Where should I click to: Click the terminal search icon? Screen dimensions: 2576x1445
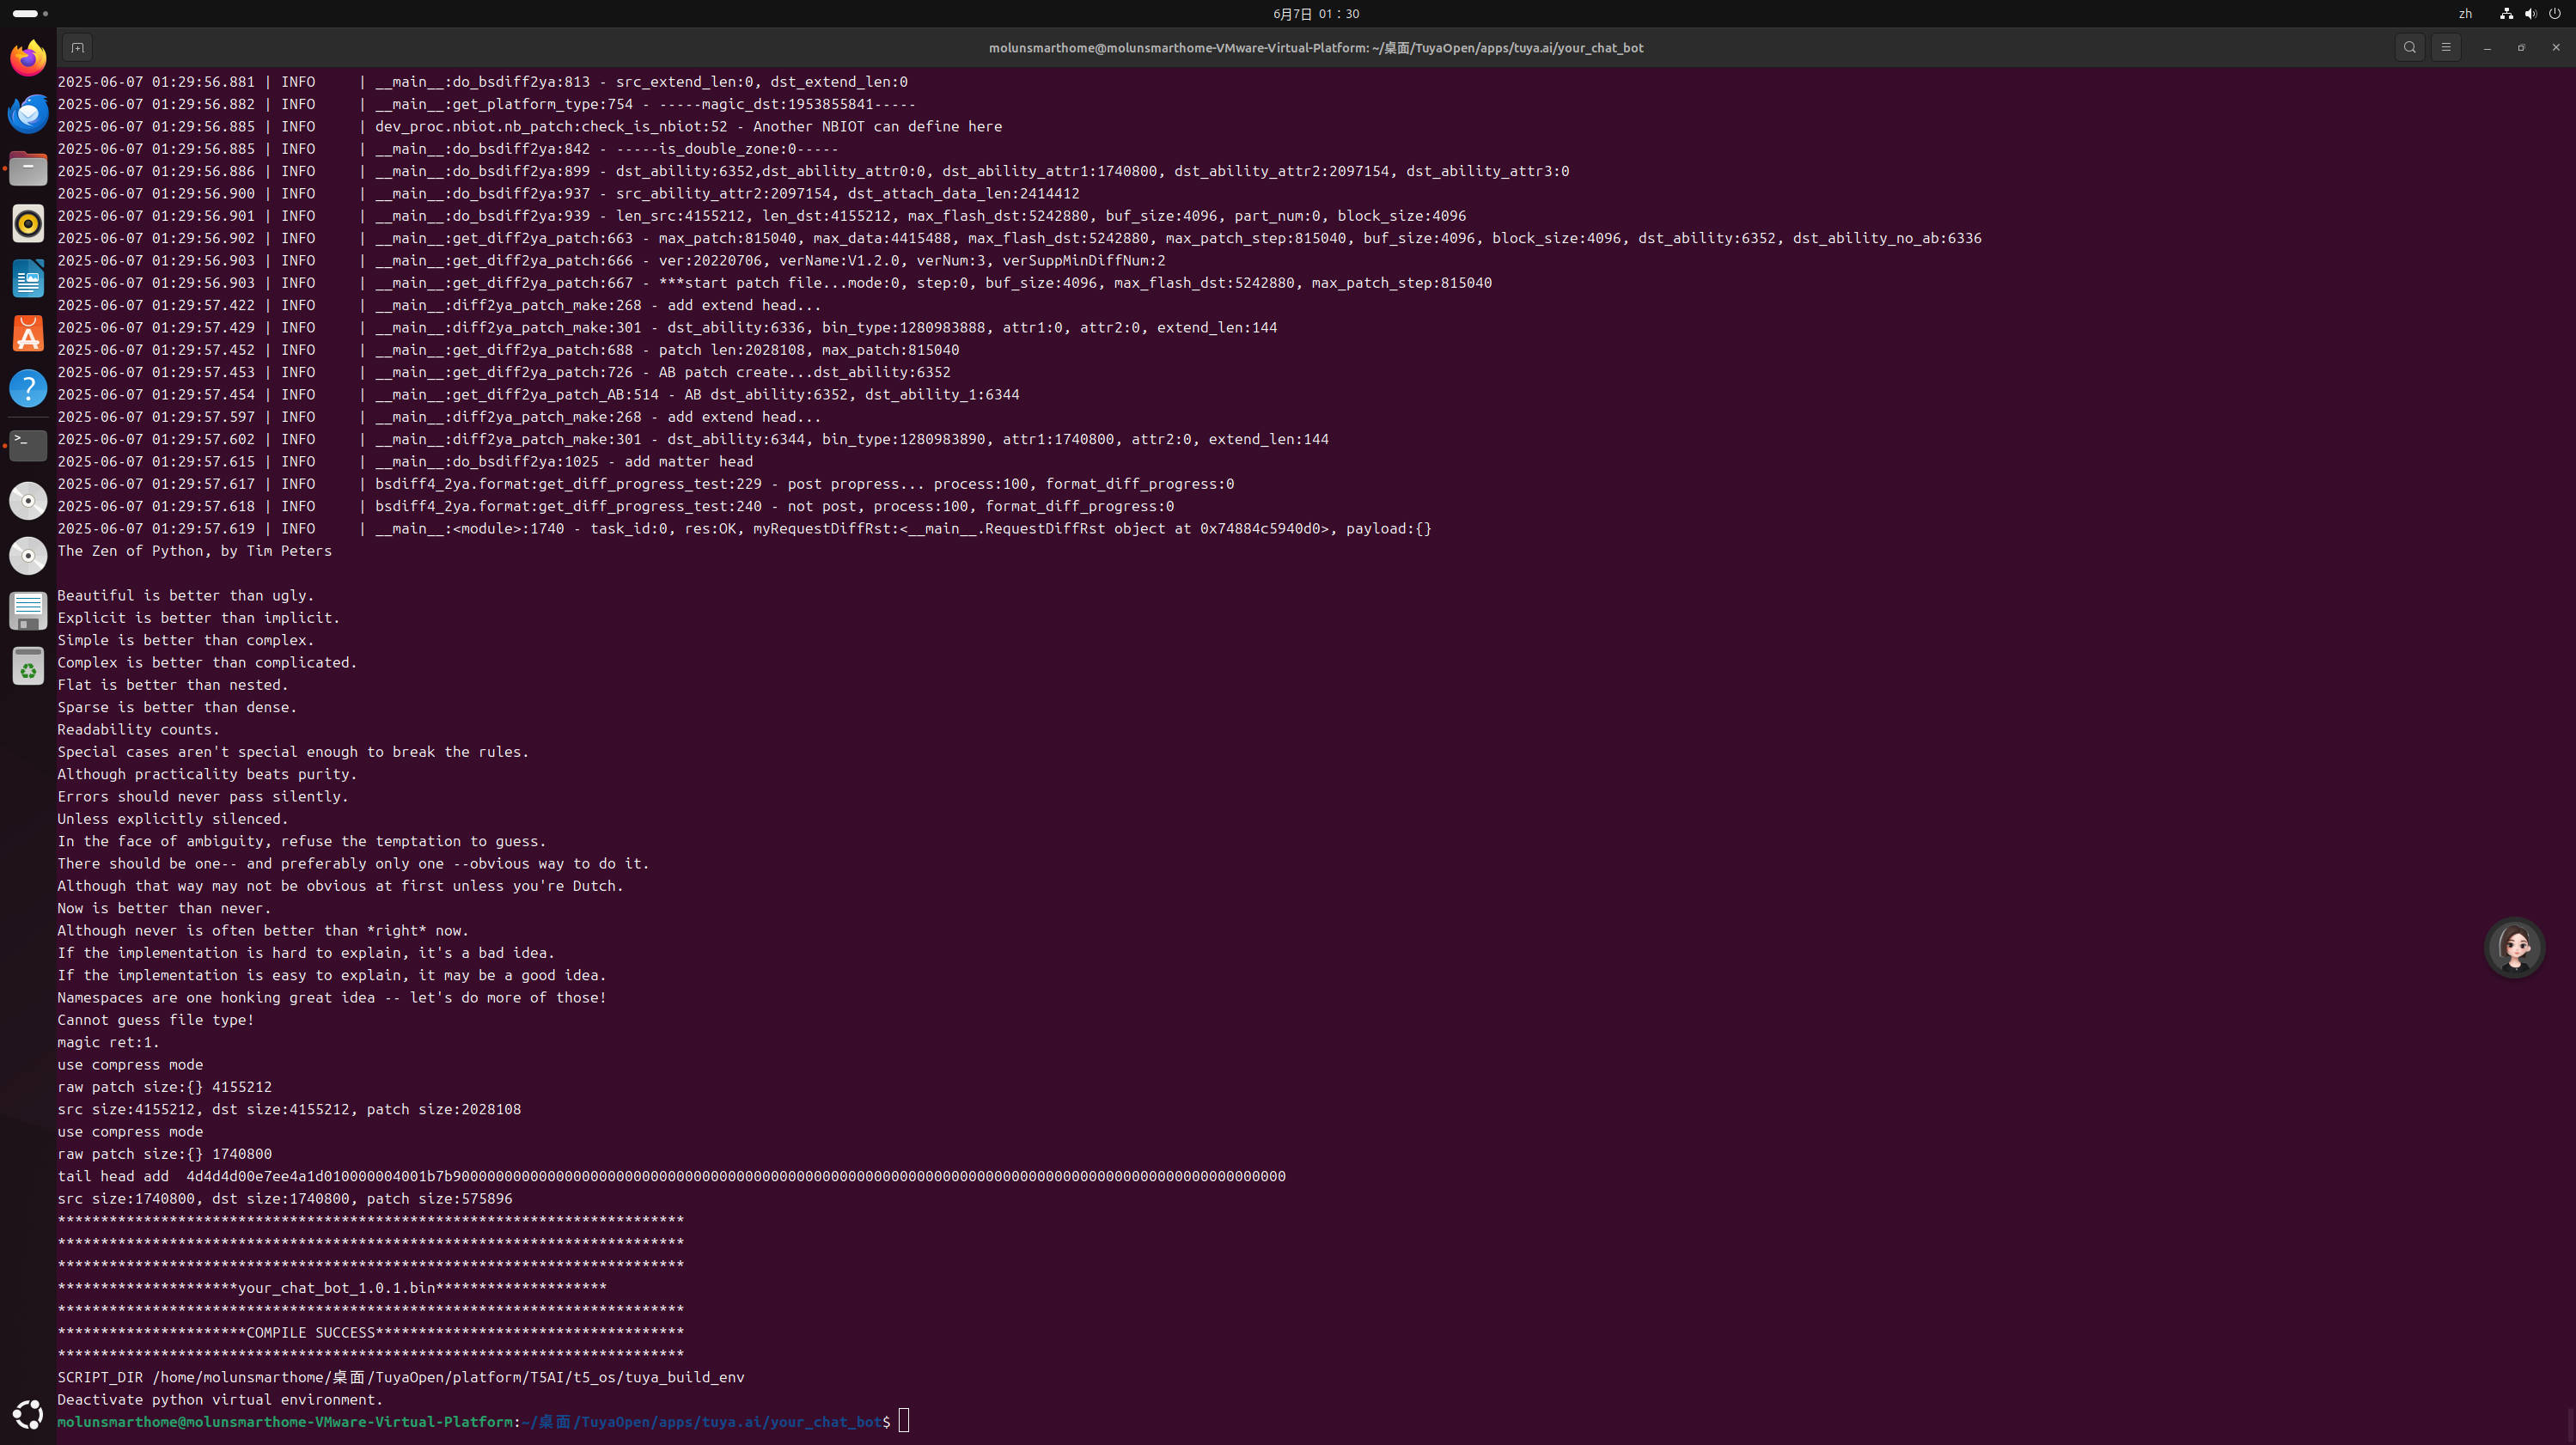[x=2409, y=47]
